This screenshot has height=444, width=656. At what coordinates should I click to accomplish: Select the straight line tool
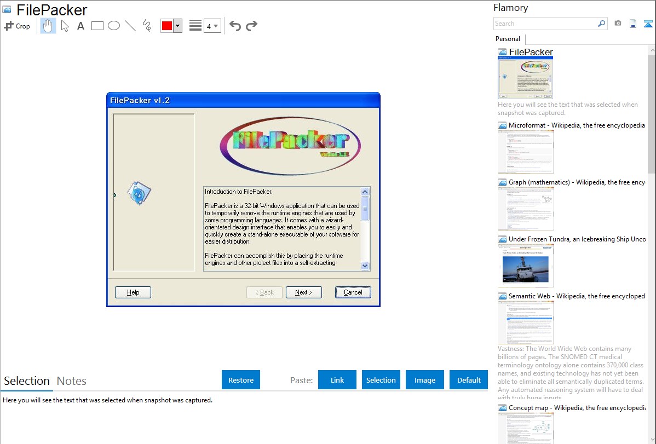pos(130,26)
